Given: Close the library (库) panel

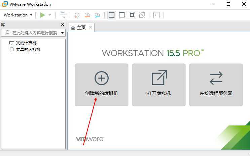Looking at the screenshot, I should click(63, 24).
